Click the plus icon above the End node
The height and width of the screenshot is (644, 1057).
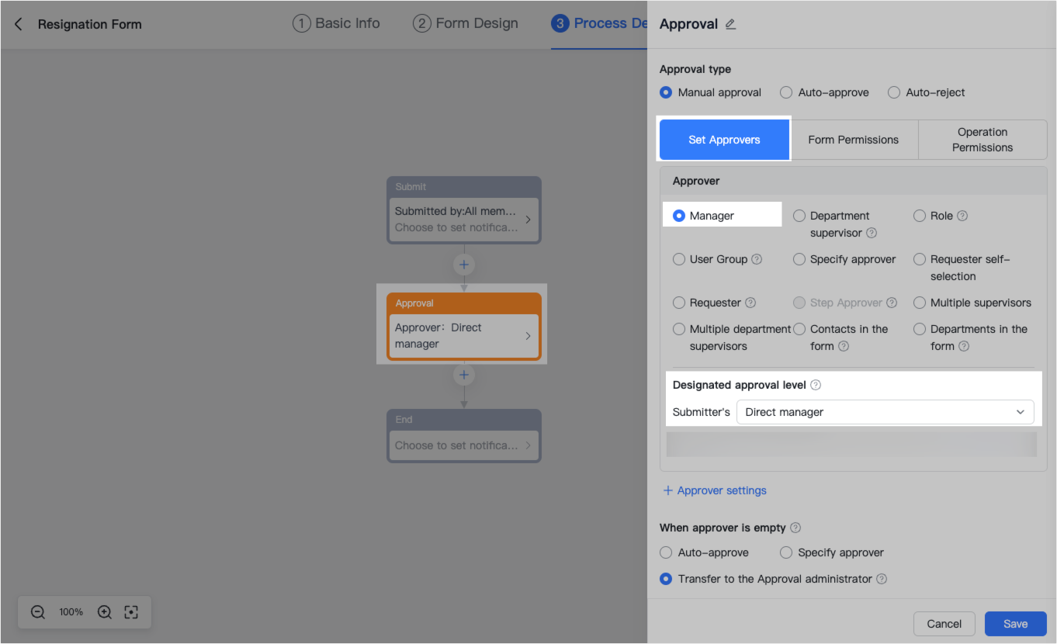tap(463, 375)
